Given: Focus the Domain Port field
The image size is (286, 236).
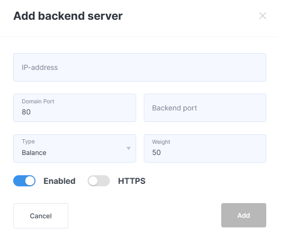Looking at the screenshot, I should click(x=74, y=108).
